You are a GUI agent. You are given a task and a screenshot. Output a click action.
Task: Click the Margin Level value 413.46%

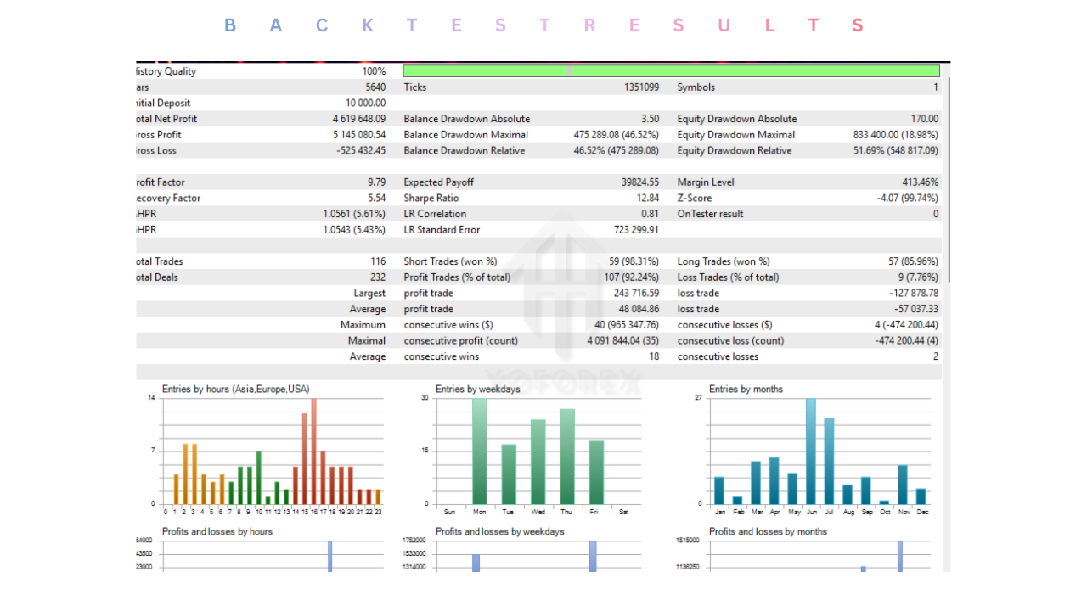click(920, 182)
